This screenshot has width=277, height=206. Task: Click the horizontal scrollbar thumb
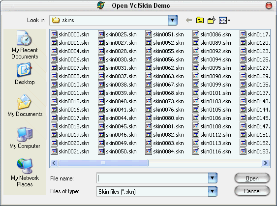pyautogui.click(x=103, y=163)
